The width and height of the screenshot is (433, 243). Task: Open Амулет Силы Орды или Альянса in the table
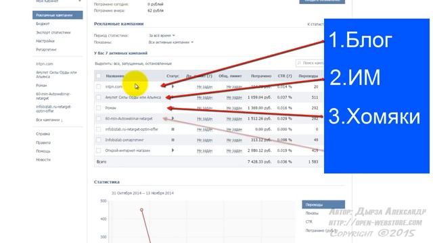(133, 97)
